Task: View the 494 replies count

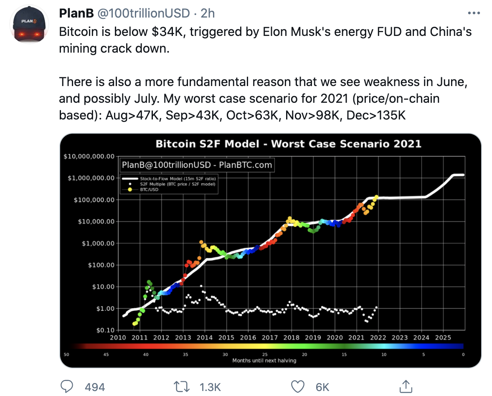Action: tap(95, 387)
